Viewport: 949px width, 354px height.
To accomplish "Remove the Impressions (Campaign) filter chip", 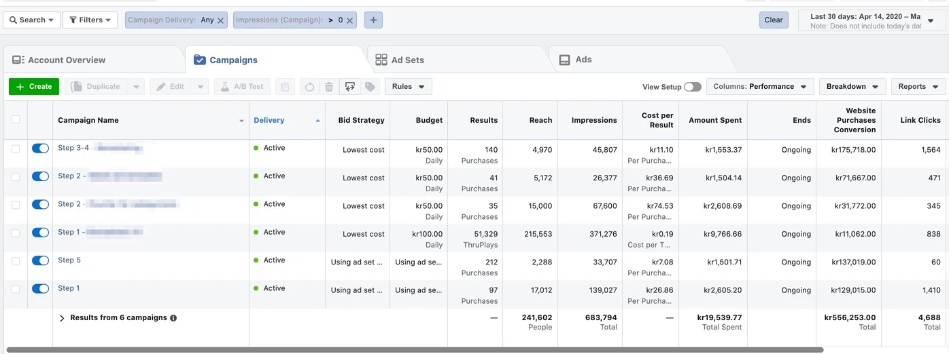I will pos(350,20).
